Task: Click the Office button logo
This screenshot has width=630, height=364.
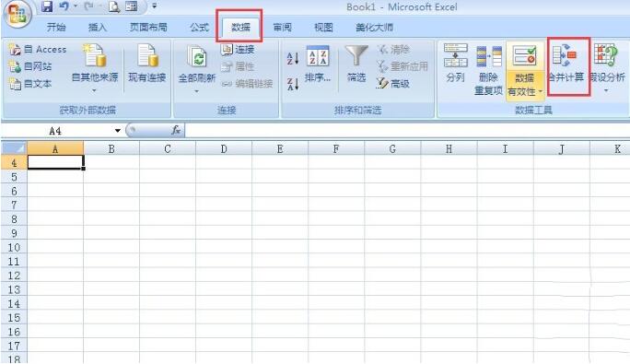Action: click(x=17, y=15)
